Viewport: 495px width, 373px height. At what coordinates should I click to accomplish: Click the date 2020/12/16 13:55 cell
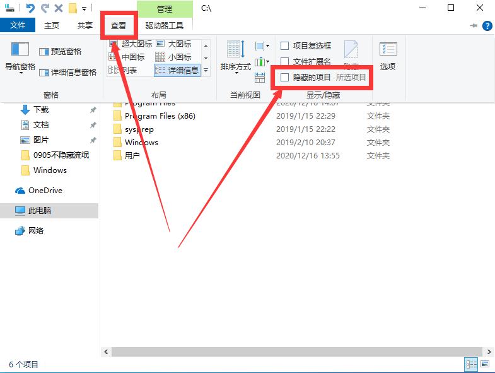(308, 156)
